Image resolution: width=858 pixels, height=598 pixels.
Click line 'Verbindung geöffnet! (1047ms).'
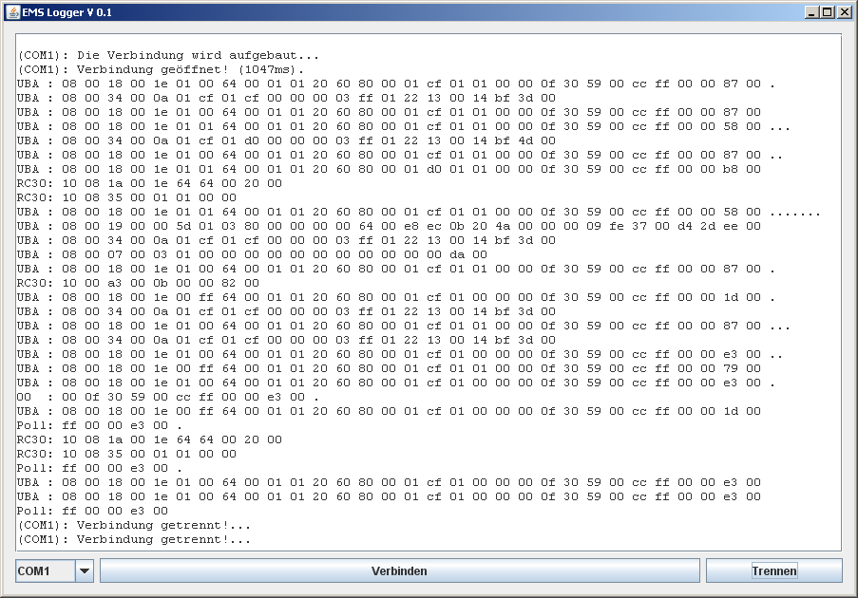pos(161,69)
